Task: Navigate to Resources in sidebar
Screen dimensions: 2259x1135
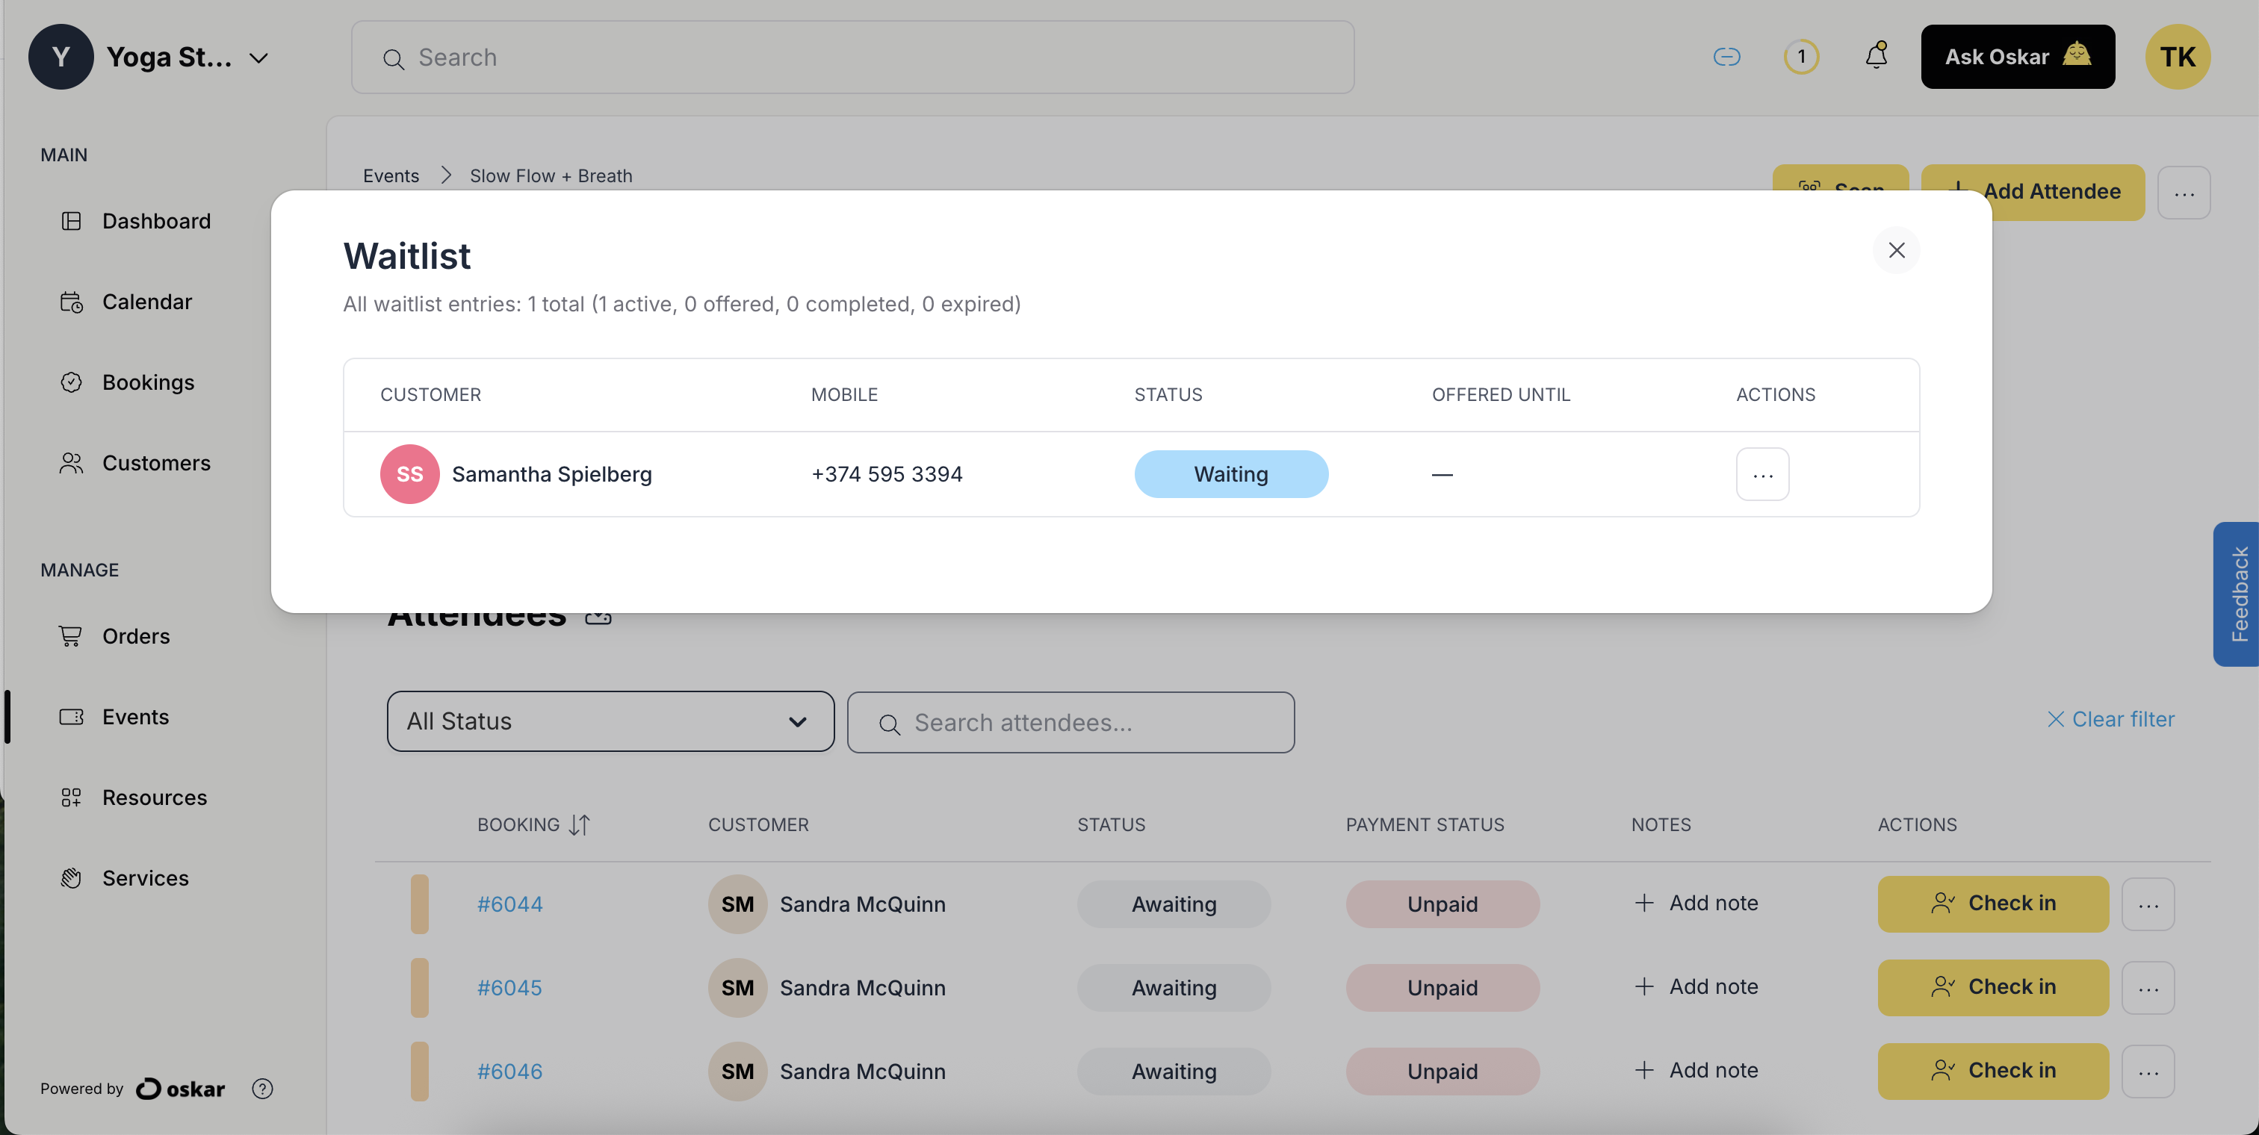Action: coord(153,797)
